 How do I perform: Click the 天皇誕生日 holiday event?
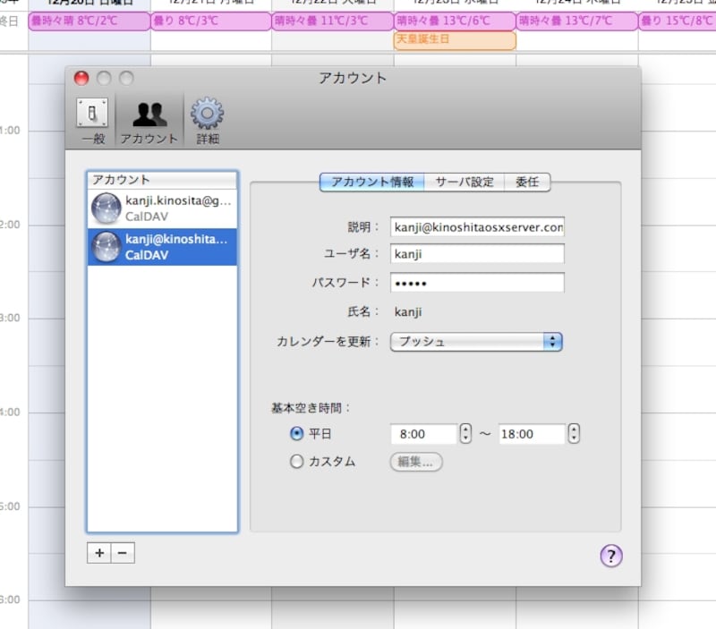pos(455,40)
